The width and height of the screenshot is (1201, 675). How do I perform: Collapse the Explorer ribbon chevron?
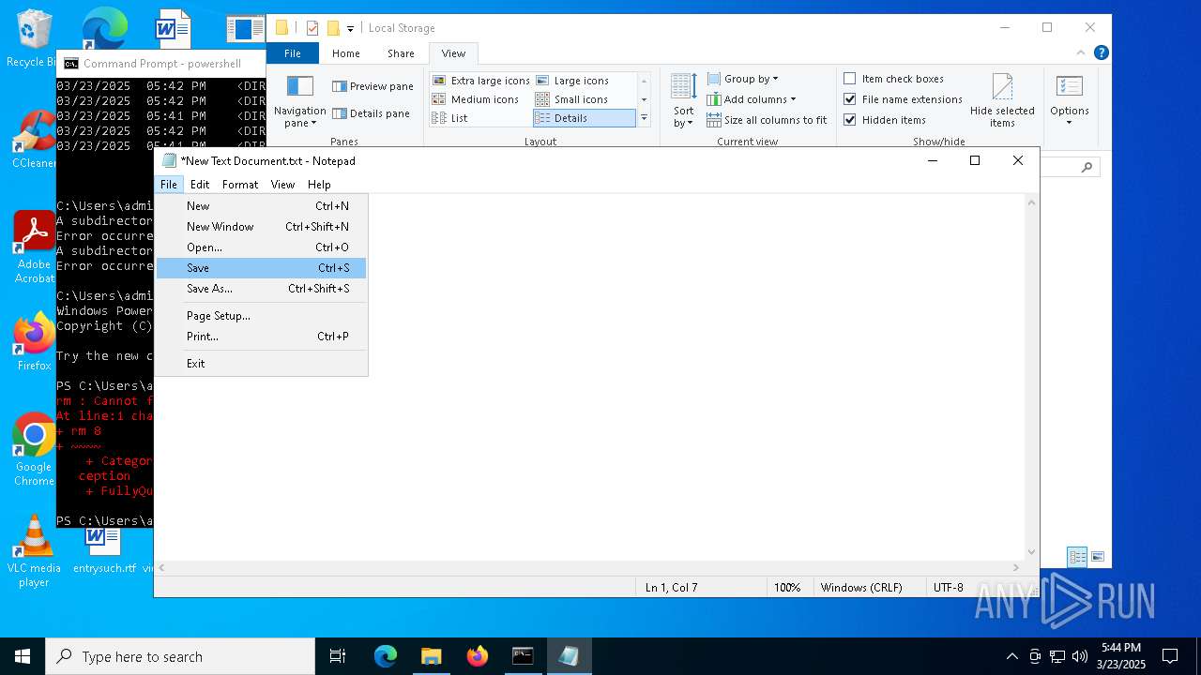[1081, 53]
